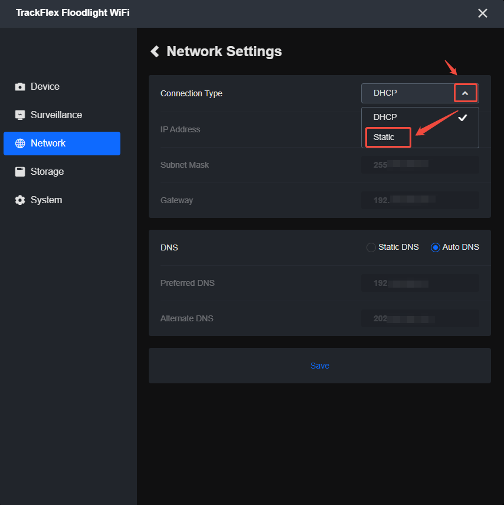Click the Connection Type DHCP combo box
Viewport: 504px width, 505px height.
click(420, 93)
